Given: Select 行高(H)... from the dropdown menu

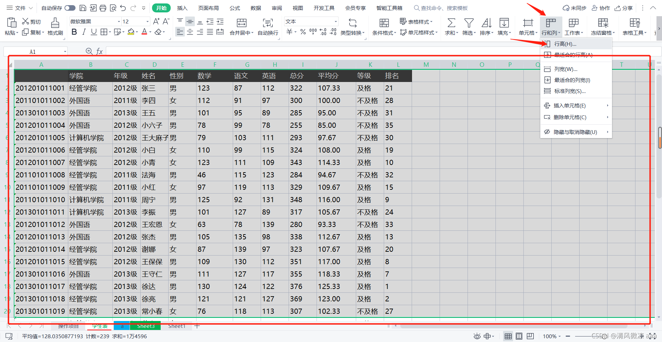Looking at the screenshot, I should (576, 44).
